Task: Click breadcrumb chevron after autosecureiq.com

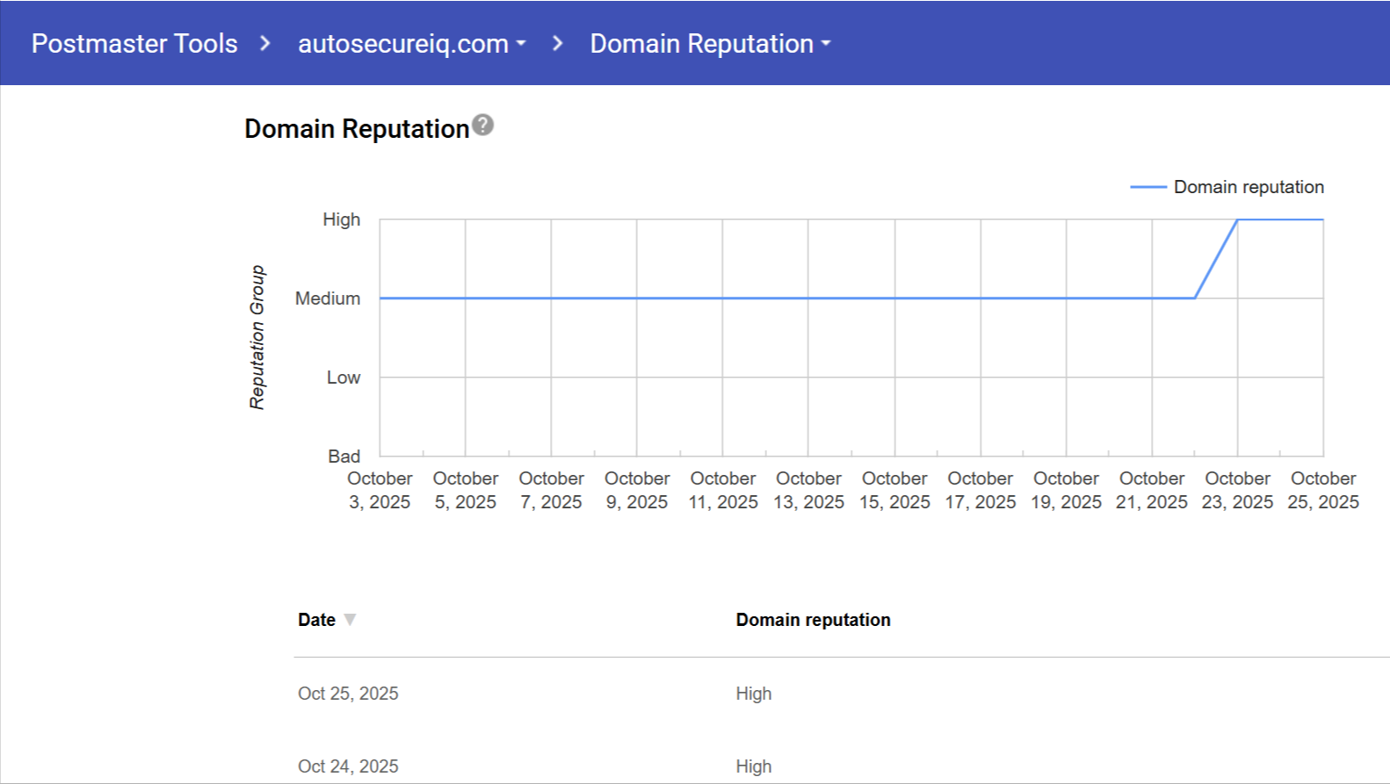Action: pos(557,43)
